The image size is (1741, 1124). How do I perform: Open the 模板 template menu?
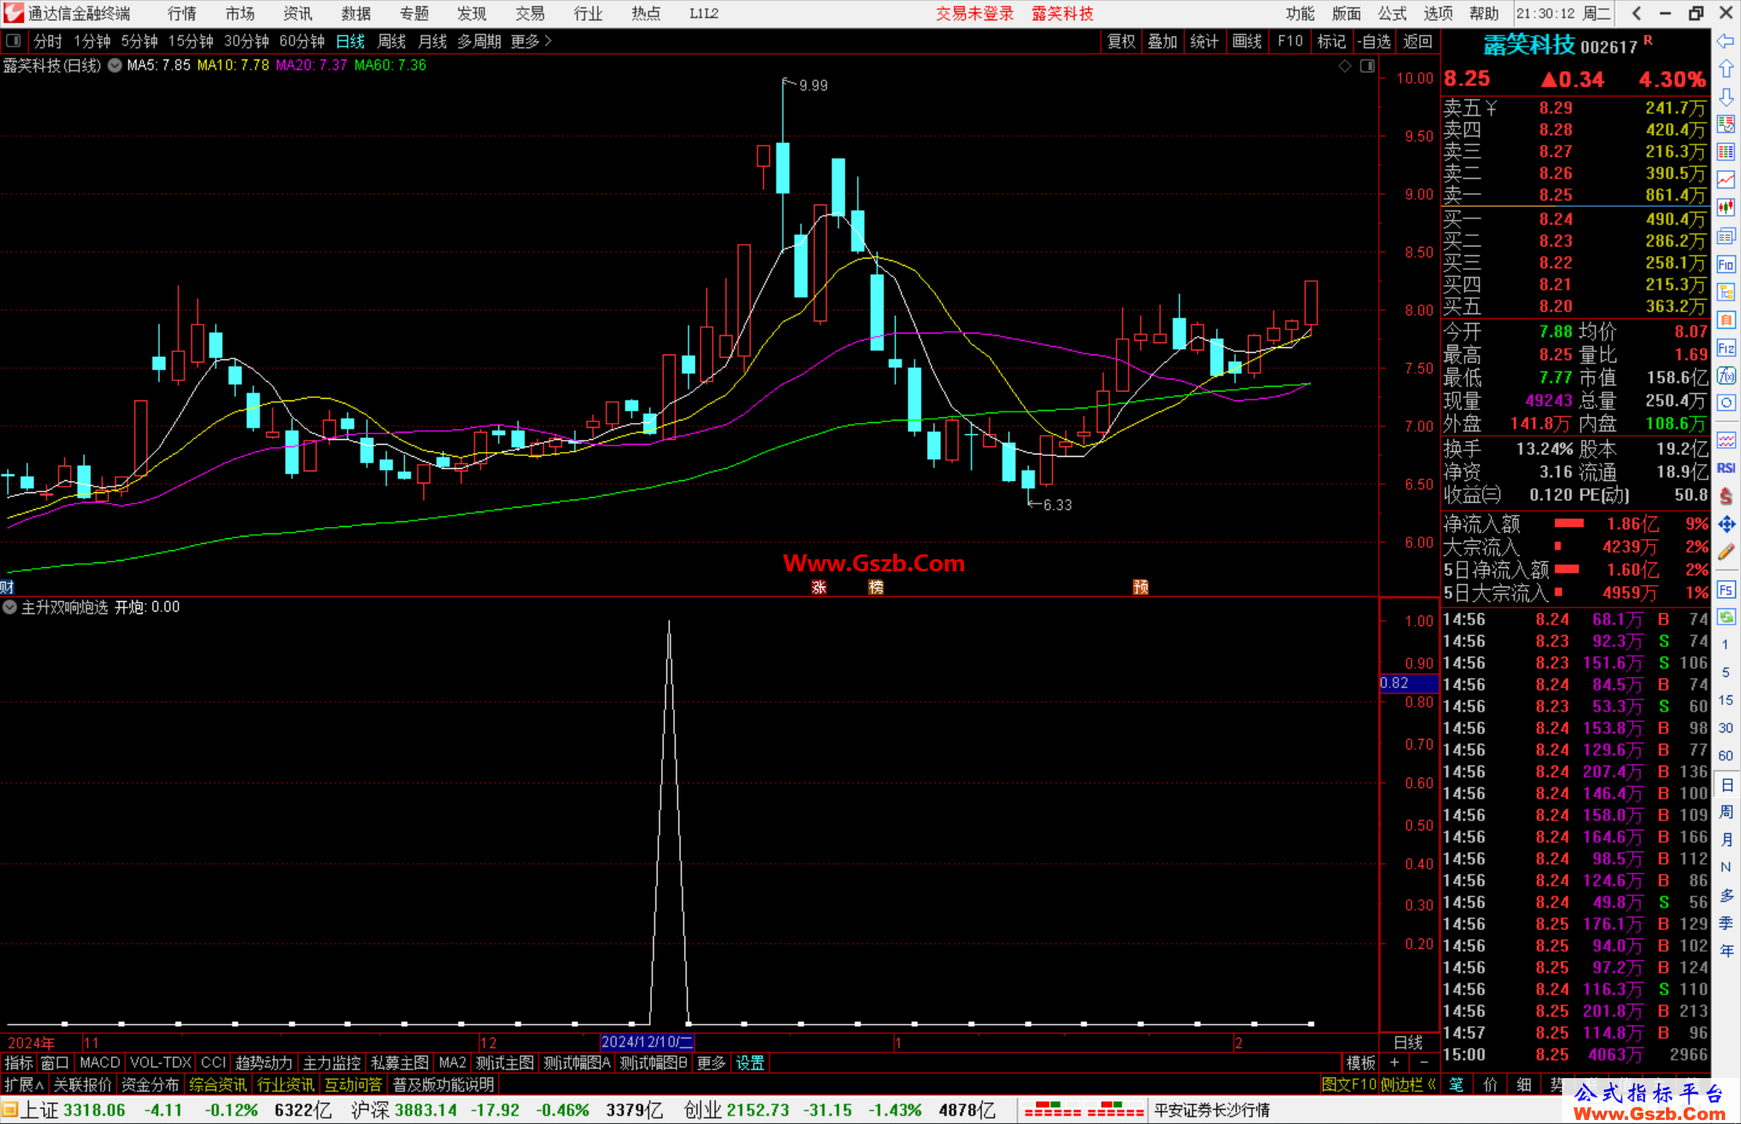tap(1361, 1063)
